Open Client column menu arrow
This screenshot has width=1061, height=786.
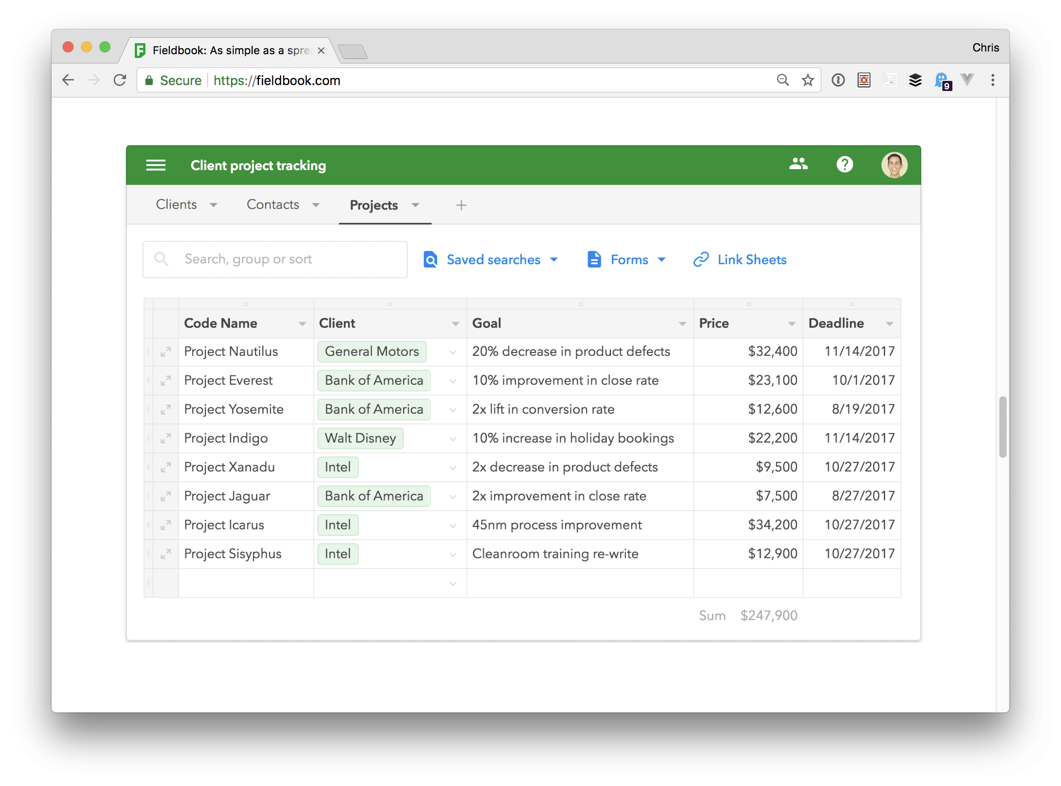coord(455,324)
